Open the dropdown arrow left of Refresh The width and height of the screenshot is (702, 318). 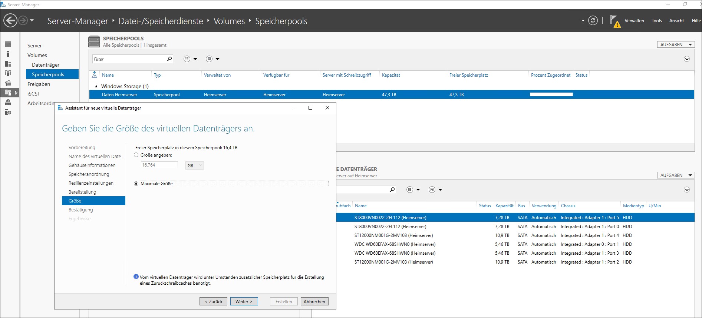click(583, 21)
